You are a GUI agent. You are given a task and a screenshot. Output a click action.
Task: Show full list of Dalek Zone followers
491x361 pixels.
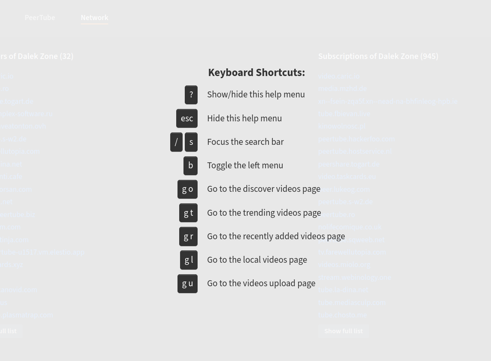[8, 331]
